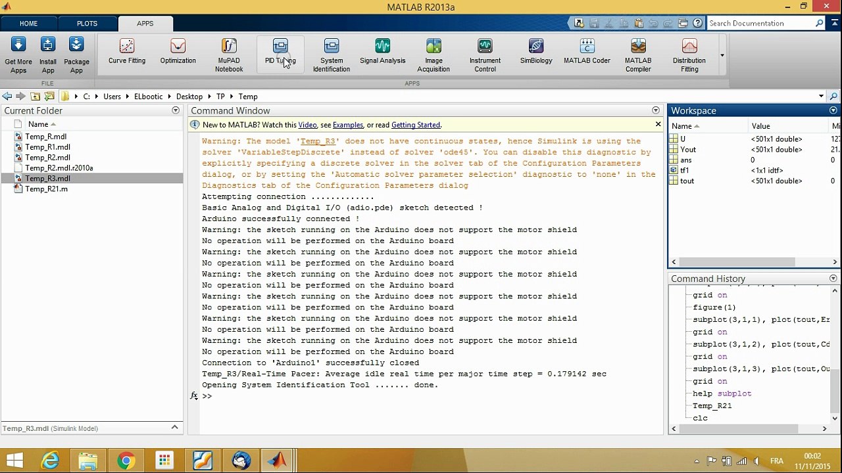Open Get More Apps
Viewport: 842px width, 473px height.
[x=18, y=55]
